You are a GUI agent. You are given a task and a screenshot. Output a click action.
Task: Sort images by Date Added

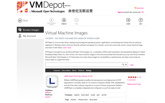tap(66, 71)
